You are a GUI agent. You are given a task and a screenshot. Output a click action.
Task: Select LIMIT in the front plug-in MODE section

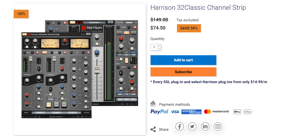(64, 104)
